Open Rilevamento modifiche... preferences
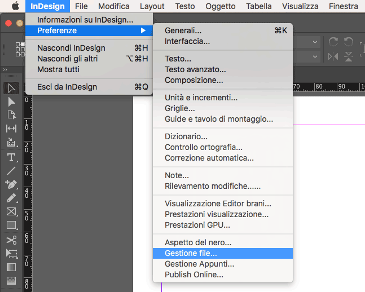This screenshot has height=292, width=365. coord(223,186)
